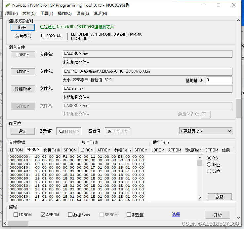The width and height of the screenshot is (244, 229).
Task: Select the 8位 display radio button
Action: click(x=209, y=158)
